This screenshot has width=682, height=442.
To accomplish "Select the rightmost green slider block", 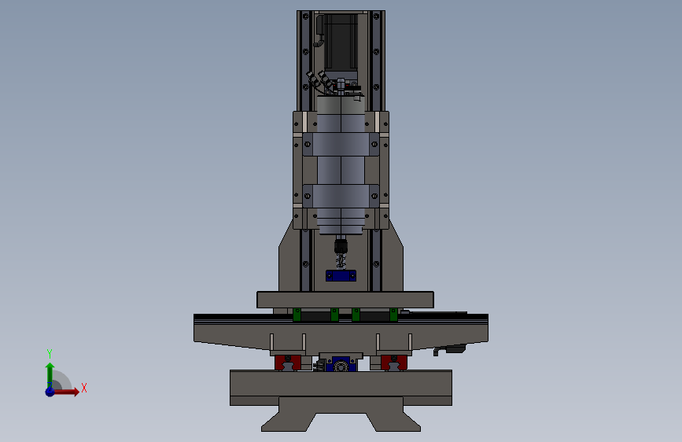I will click(393, 315).
